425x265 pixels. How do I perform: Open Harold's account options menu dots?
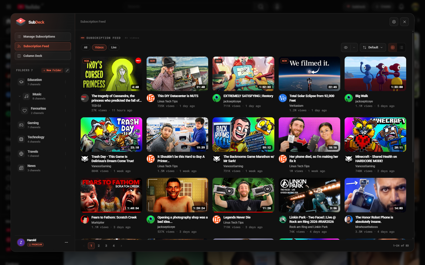(x=66, y=242)
